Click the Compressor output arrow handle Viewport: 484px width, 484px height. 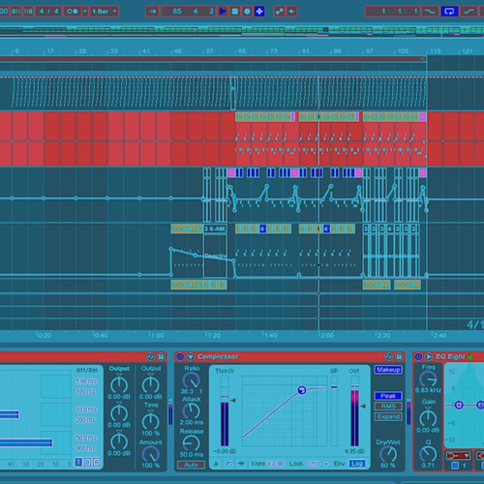363,407
